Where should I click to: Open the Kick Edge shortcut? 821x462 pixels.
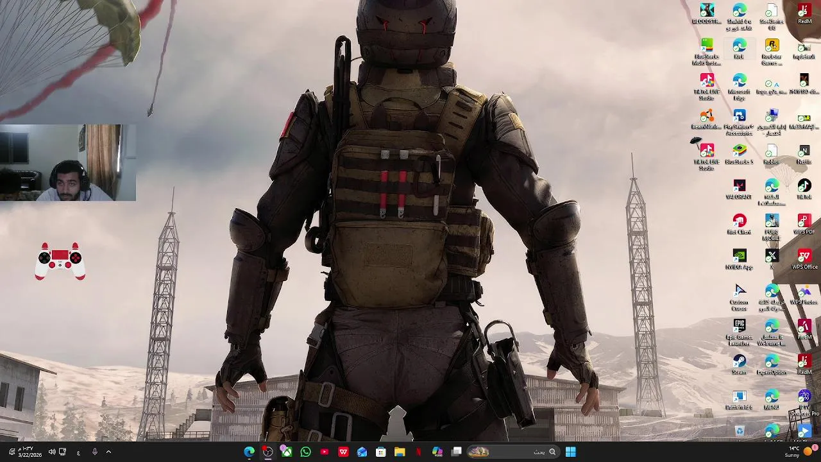(x=739, y=49)
